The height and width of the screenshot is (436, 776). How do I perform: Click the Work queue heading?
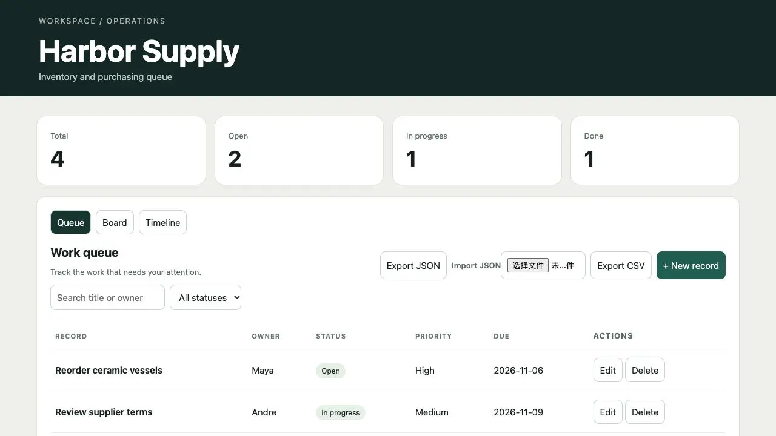(84, 253)
